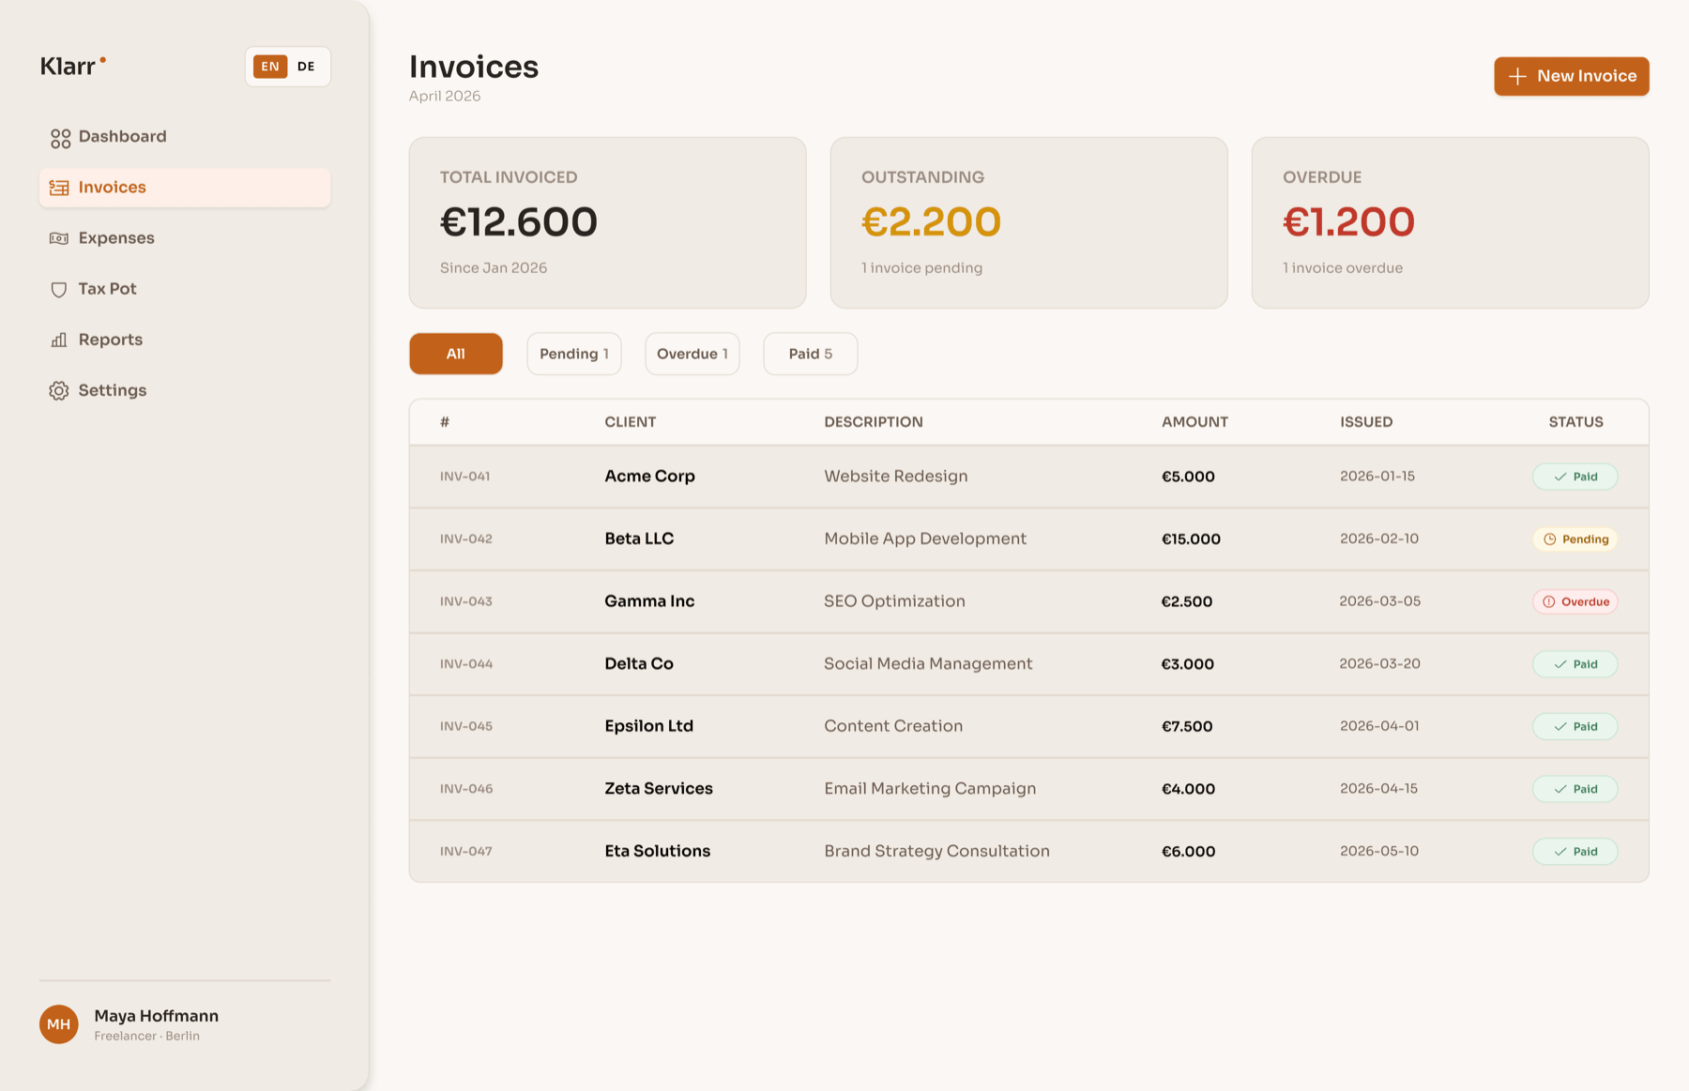Viewport: 1689px width, 1091px height.
Task: Click the plus icon on New Invoice
Action: click(x=1517, y=76)
